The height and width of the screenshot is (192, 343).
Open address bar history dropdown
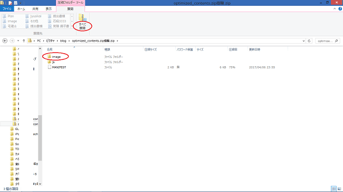pyautogui.click(x=303, y=41)
